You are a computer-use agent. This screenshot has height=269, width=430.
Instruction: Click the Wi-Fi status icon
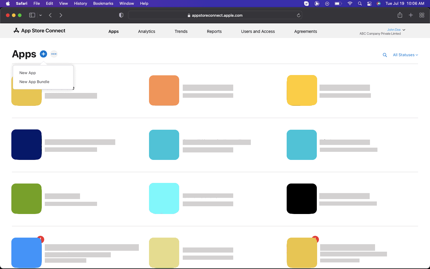point(350,4)
